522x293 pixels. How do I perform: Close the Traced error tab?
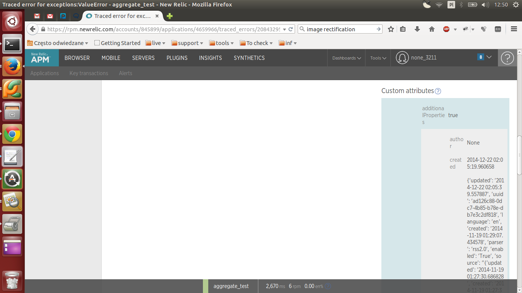157,16
